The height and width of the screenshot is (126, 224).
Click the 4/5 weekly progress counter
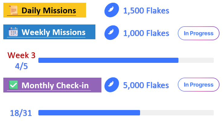pyautogui.click(x=21, y=66)
